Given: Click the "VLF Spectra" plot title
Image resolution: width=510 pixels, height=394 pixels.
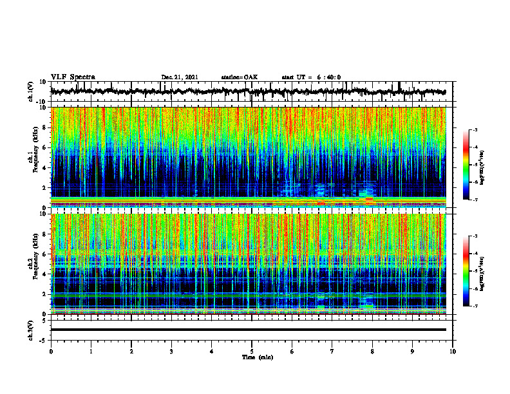Looking at the screenshot, I should click(x=73, y=77).
